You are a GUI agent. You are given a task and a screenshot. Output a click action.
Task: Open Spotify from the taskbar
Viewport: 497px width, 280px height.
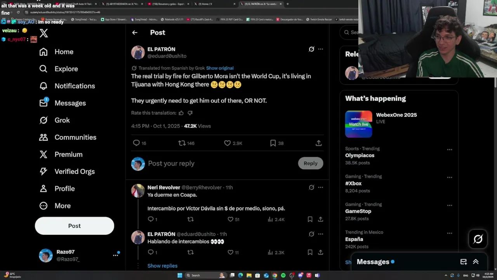pyautogui.click(x=283, y=275)
